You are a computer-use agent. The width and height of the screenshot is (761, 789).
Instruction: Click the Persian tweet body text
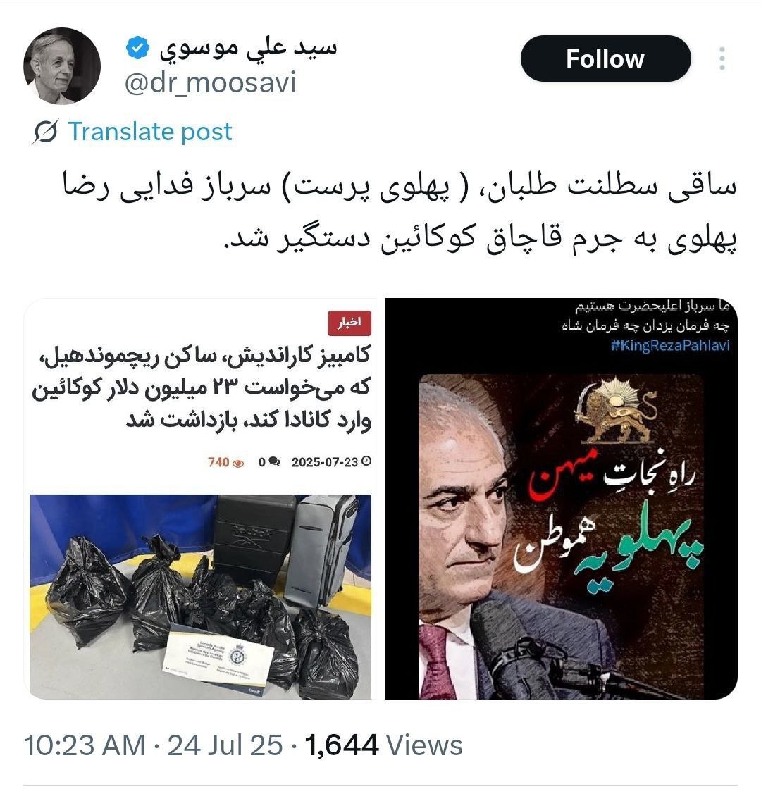coord(400,213)
